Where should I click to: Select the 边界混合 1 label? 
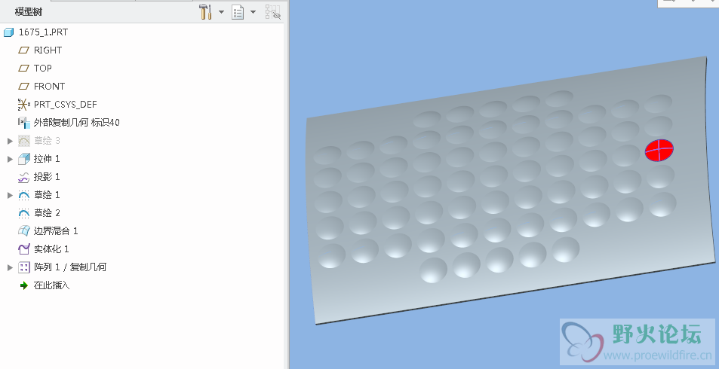click(x=56, y=231)
